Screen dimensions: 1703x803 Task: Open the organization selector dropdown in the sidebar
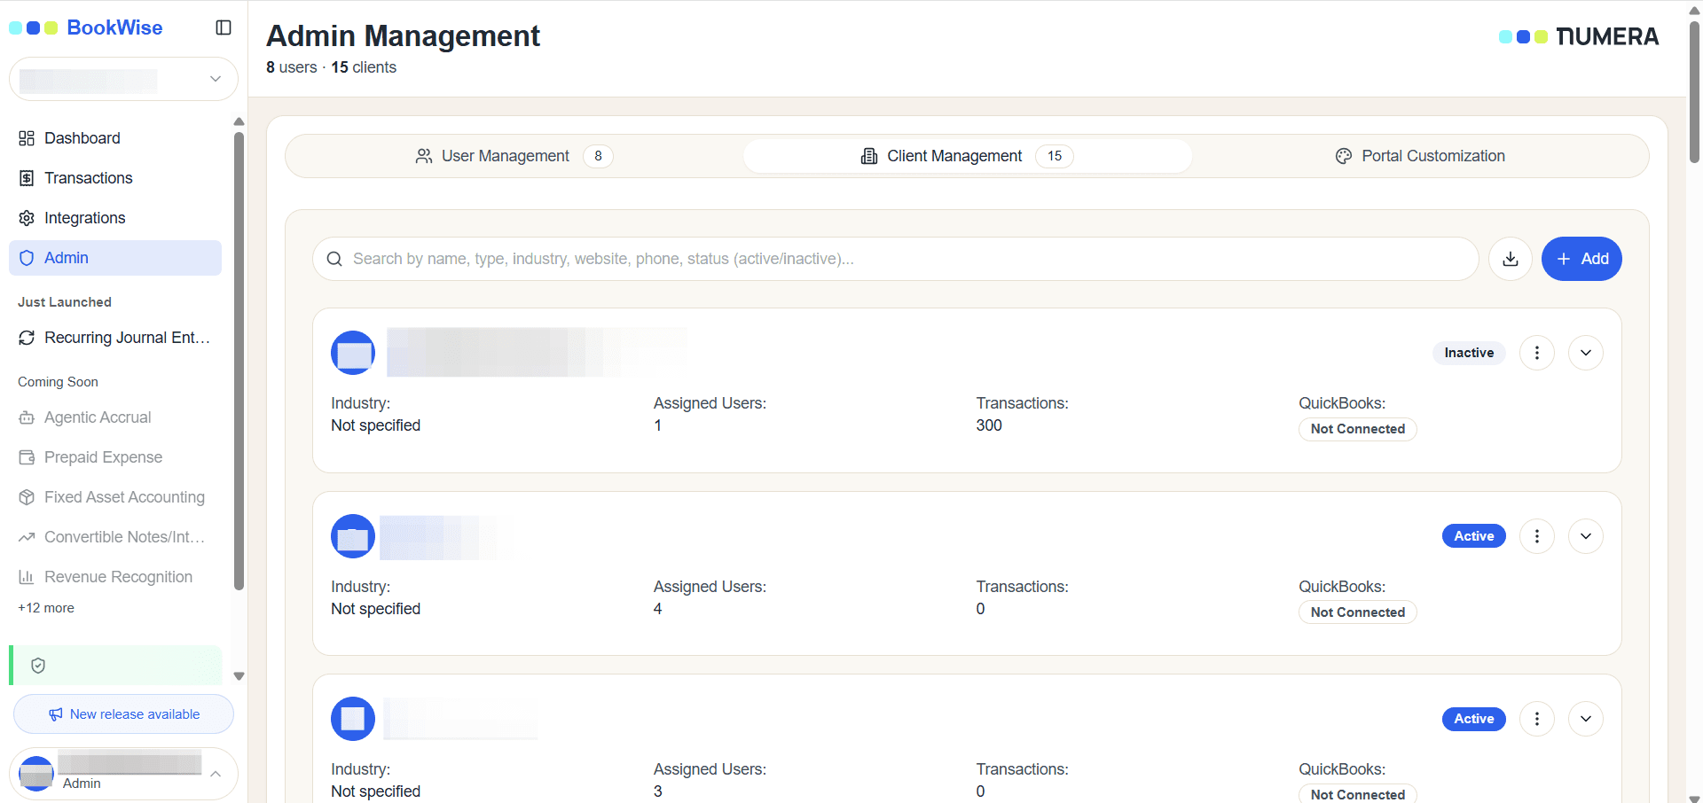pos(123,79)
